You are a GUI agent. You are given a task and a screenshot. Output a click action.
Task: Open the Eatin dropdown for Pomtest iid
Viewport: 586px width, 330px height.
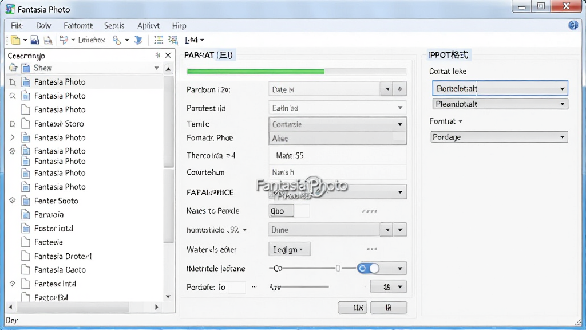click(400, 108)
